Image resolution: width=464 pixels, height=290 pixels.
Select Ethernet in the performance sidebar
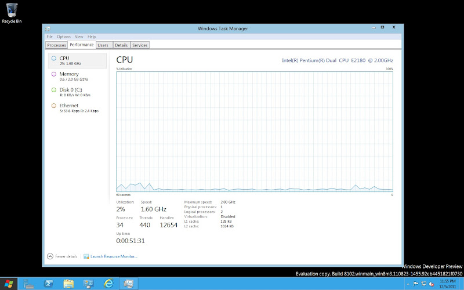(x=77, y=108)
